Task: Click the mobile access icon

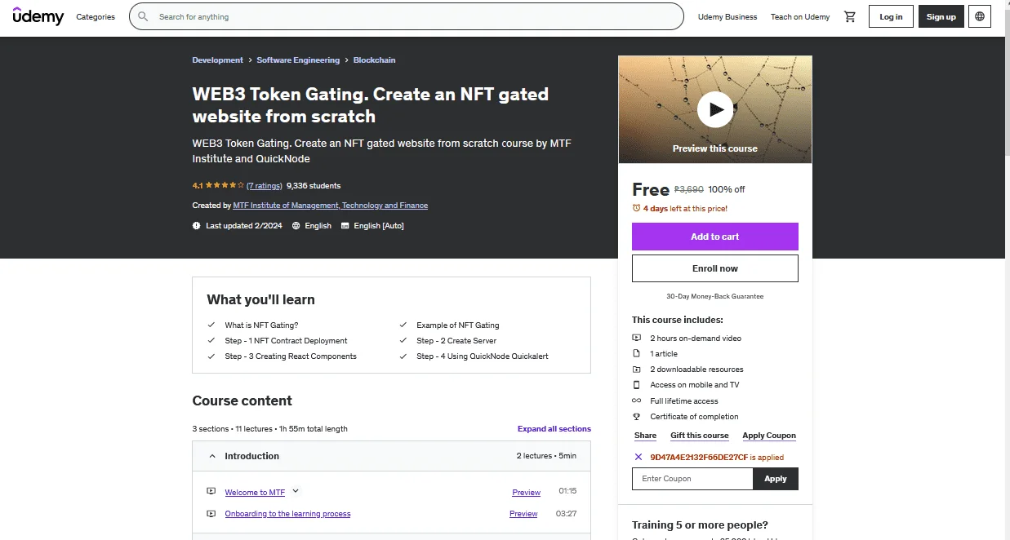Action: point(637,384)
